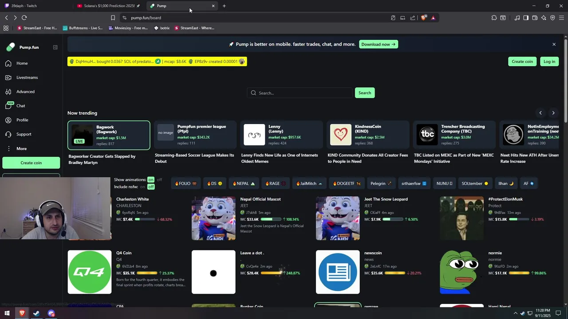Select the NEPAL filter tag

pyautogui.click(x=244, y=183)
